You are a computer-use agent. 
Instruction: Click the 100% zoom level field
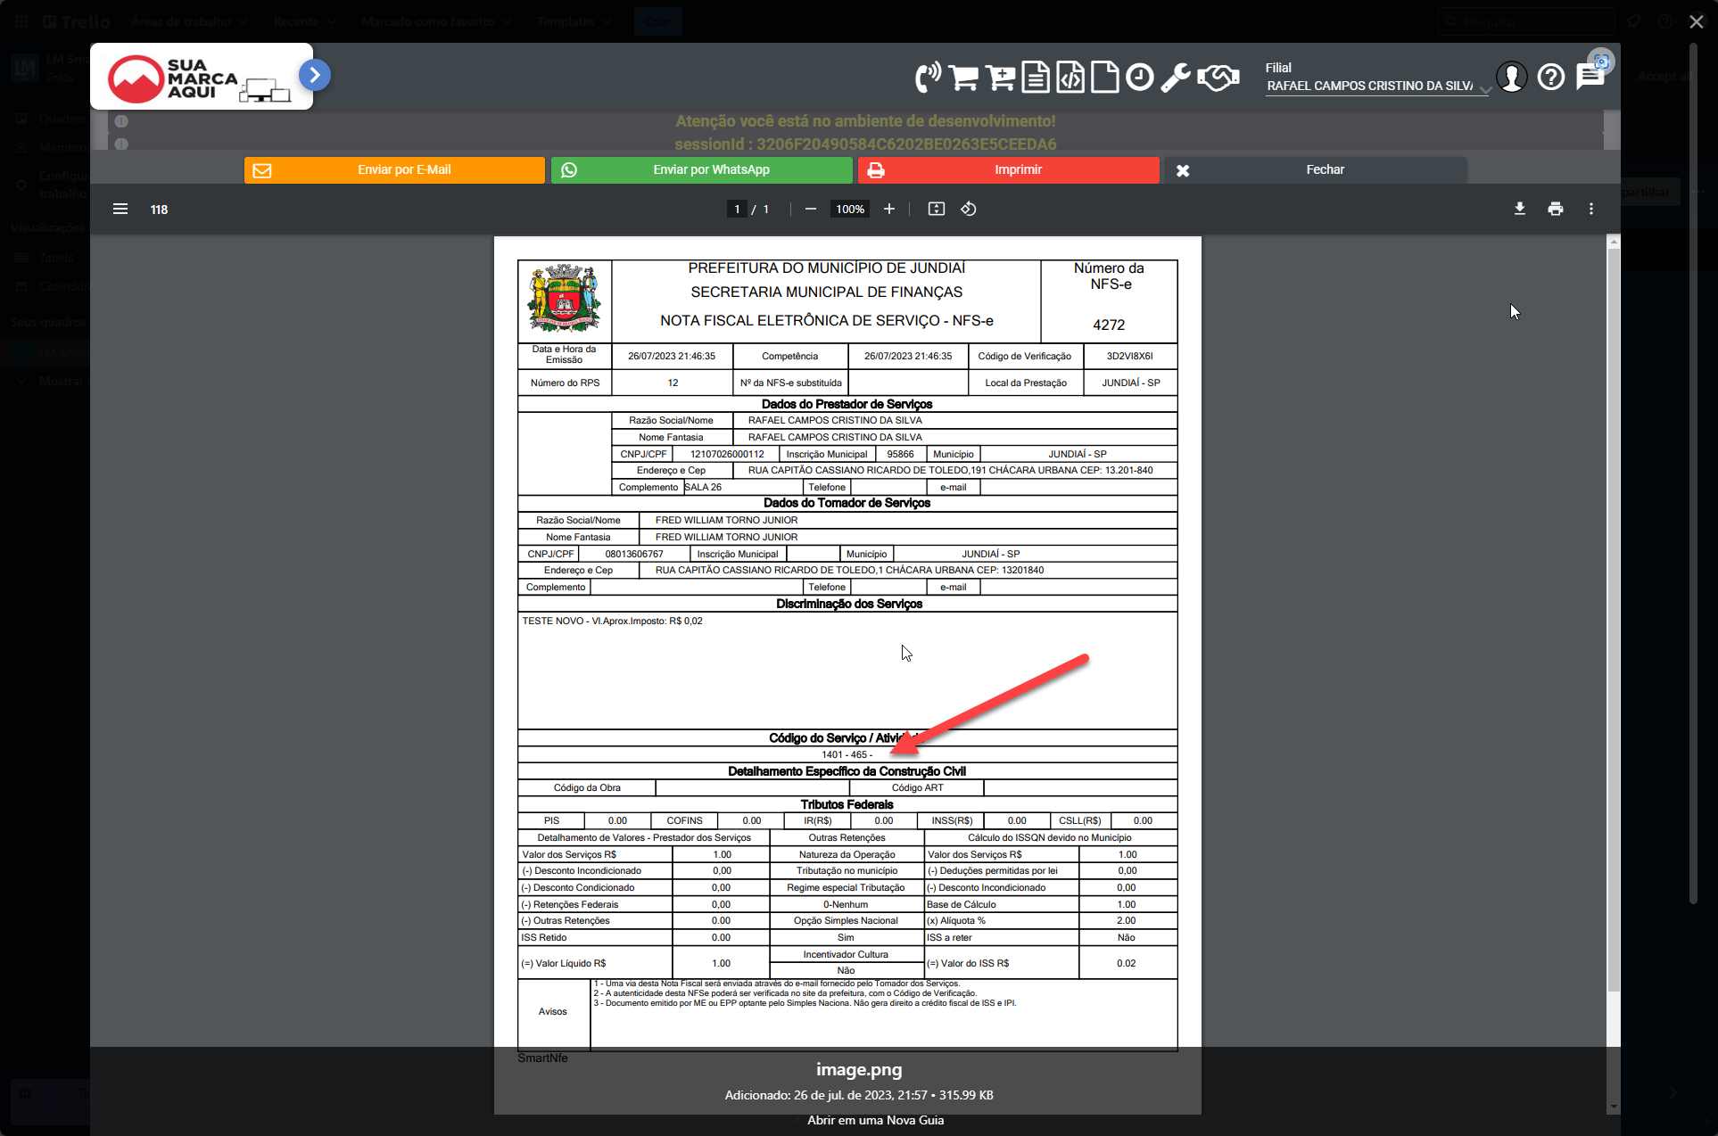coord(850,209)
